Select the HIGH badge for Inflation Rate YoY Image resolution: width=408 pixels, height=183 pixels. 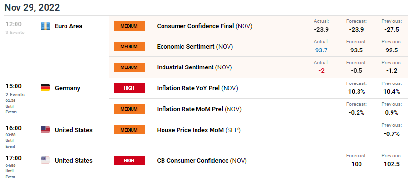point(129,88)
